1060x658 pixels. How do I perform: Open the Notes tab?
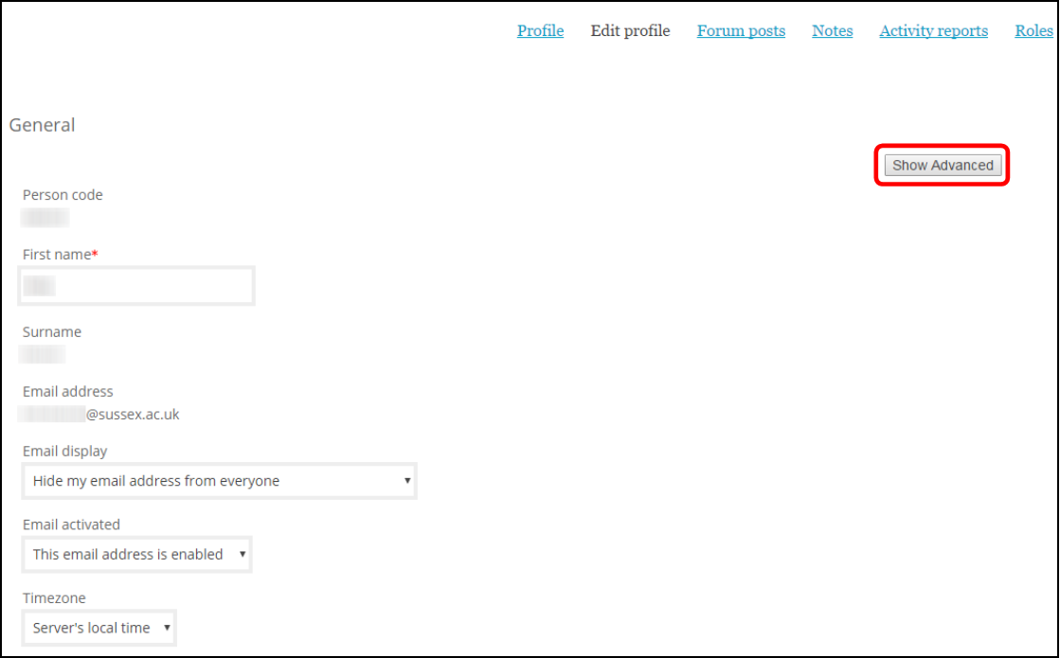833,31
